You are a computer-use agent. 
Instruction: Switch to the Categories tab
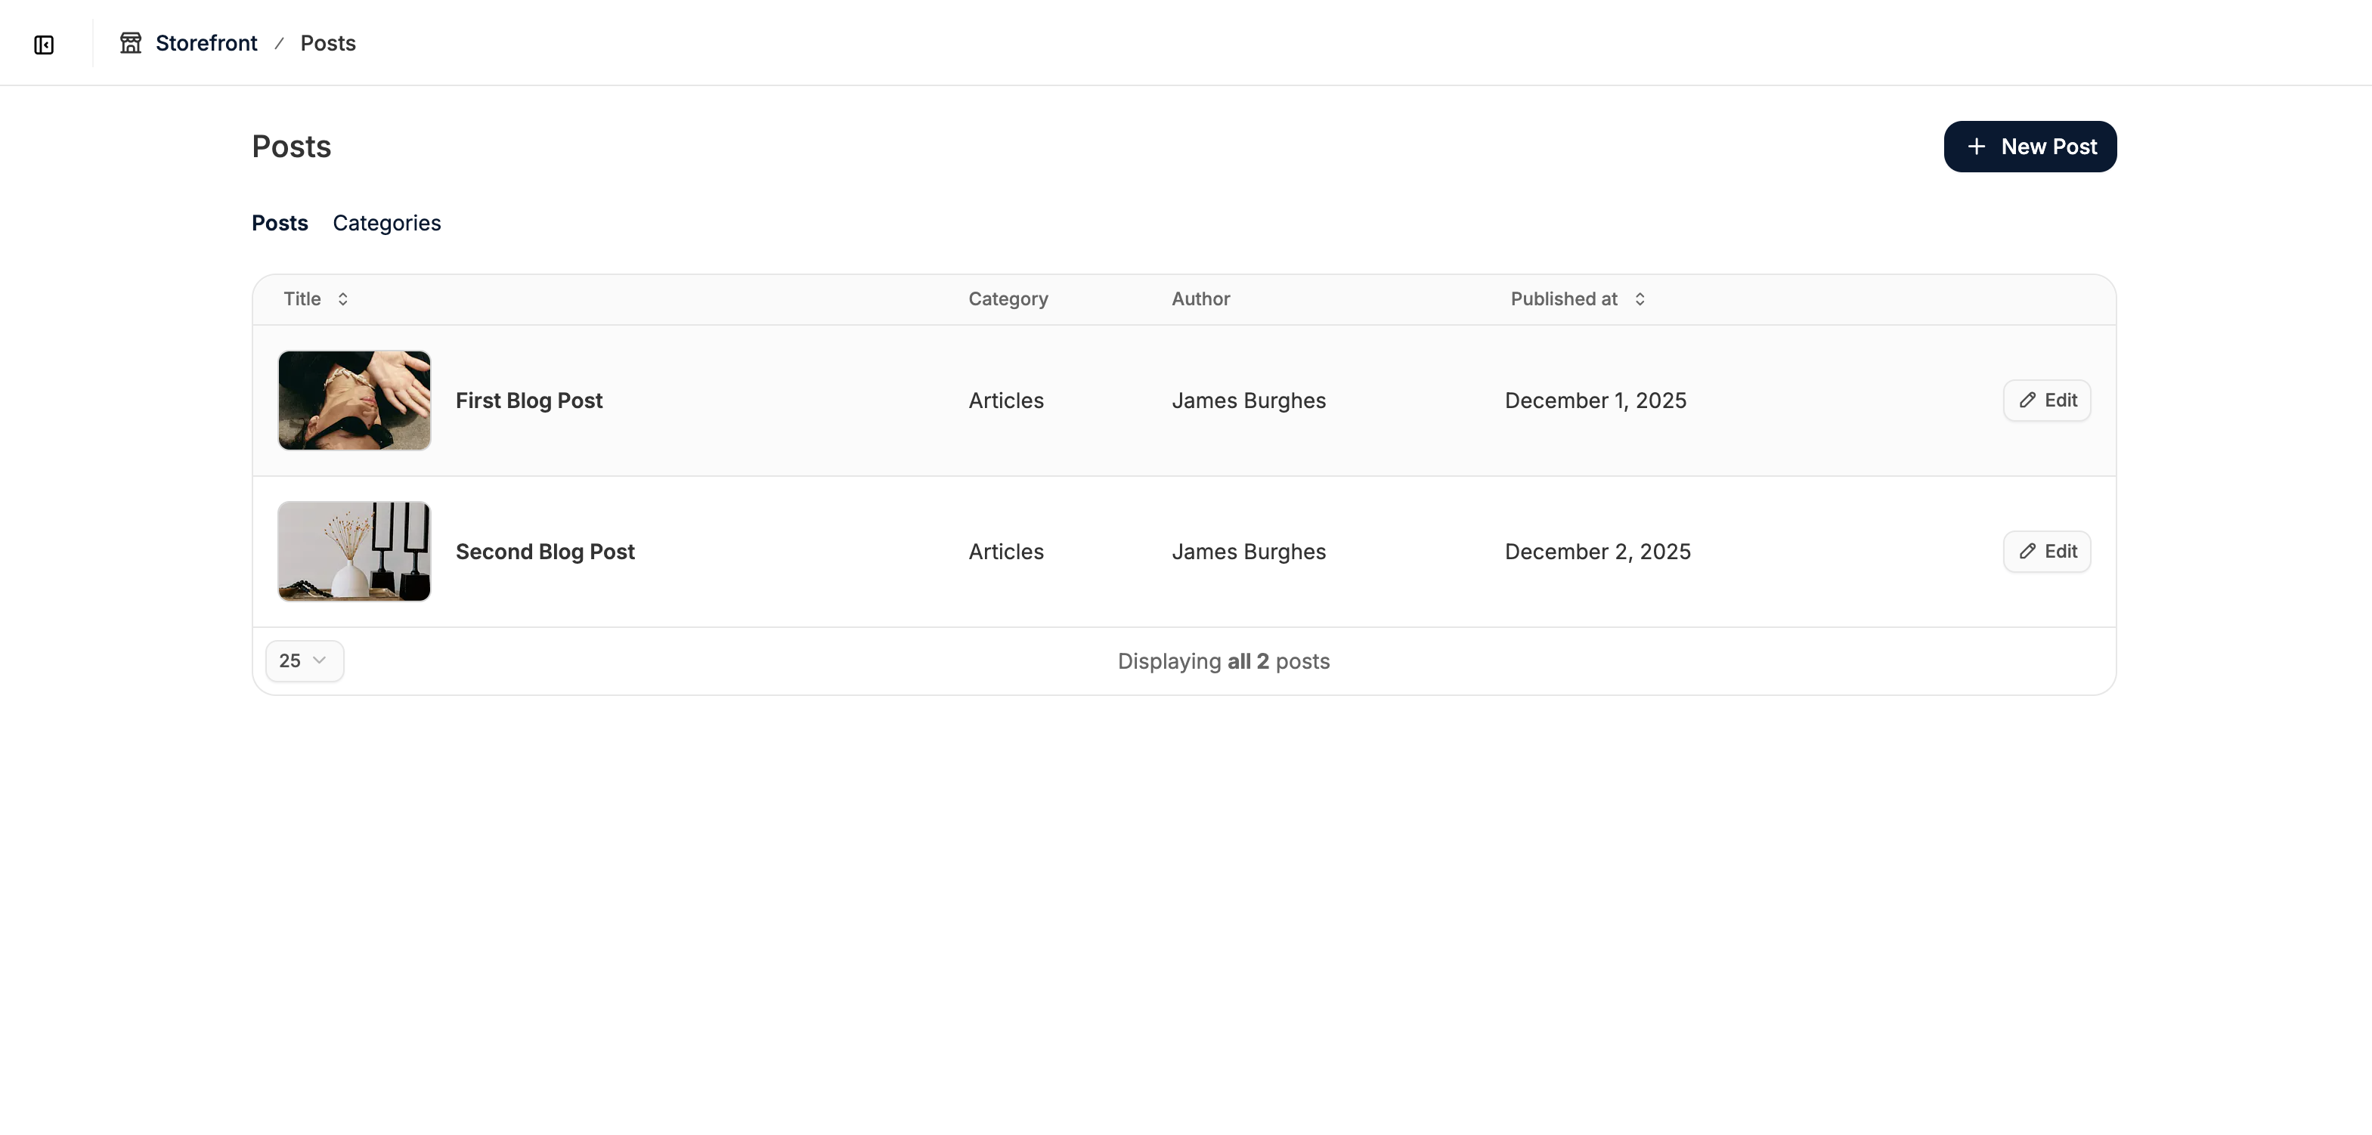386,223
